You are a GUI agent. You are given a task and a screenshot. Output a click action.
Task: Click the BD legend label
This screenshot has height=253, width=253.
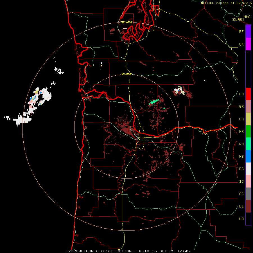[x=241, y=119]
